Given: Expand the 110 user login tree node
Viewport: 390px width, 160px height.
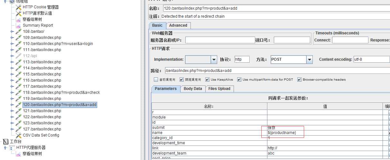Looking at the screenshot, I should point(12,44).
